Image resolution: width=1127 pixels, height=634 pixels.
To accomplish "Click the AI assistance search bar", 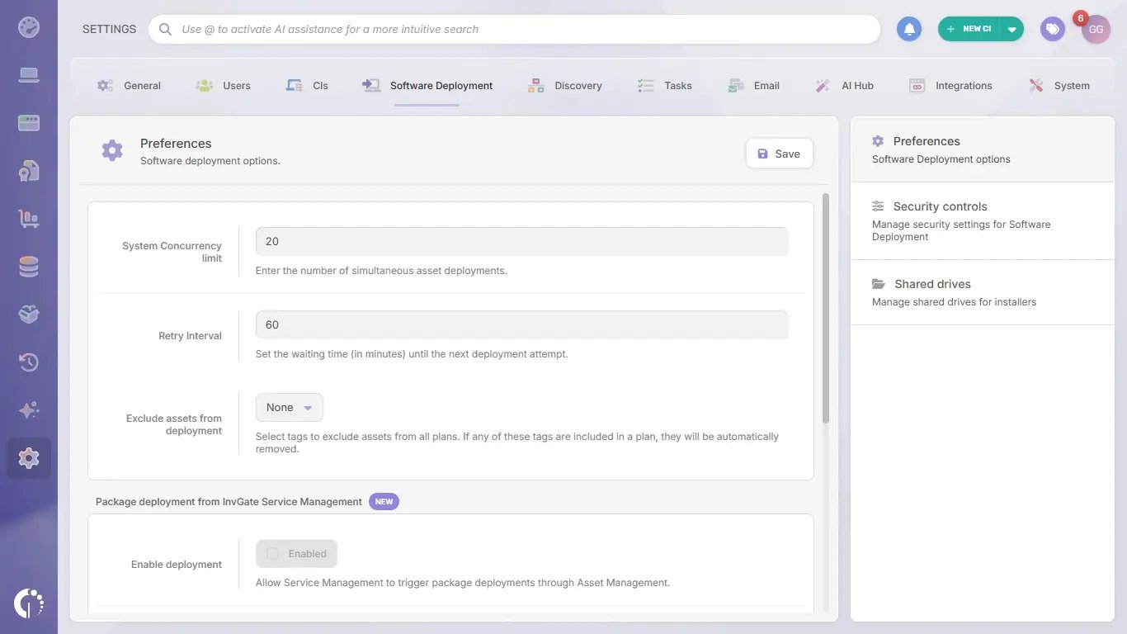I will tap(514, 29).
